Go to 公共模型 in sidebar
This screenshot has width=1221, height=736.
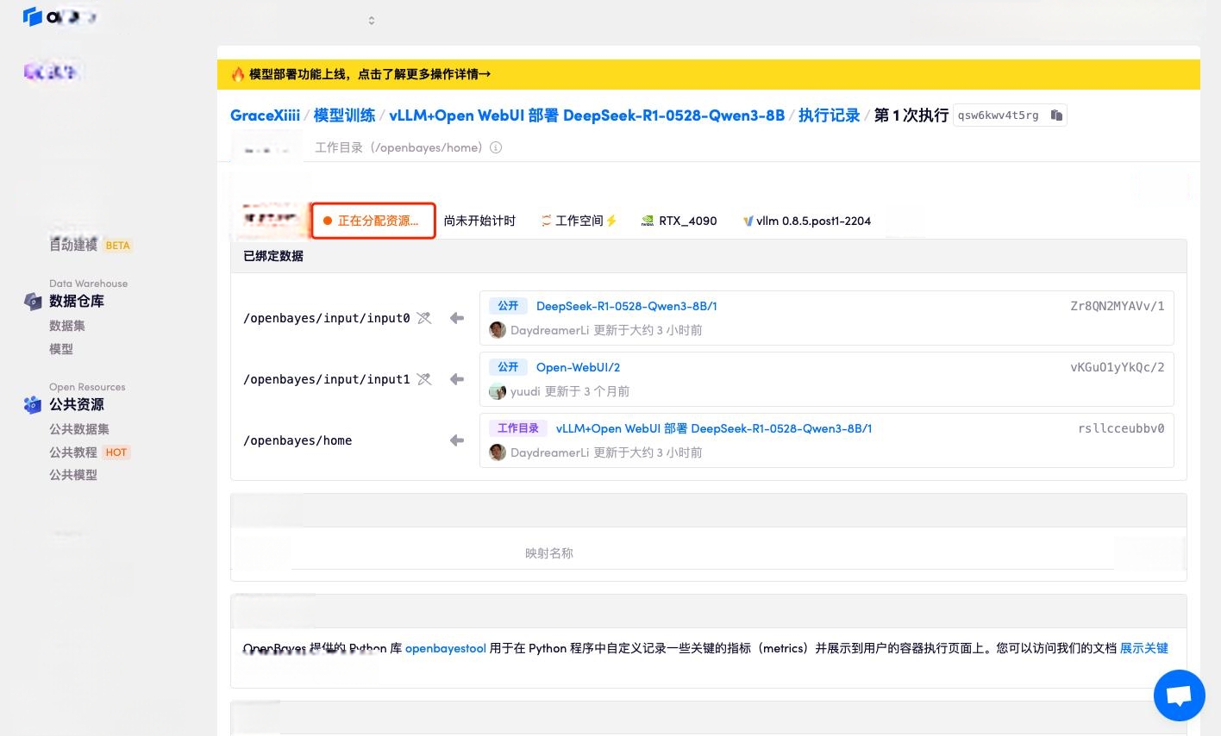coord(73,475)
